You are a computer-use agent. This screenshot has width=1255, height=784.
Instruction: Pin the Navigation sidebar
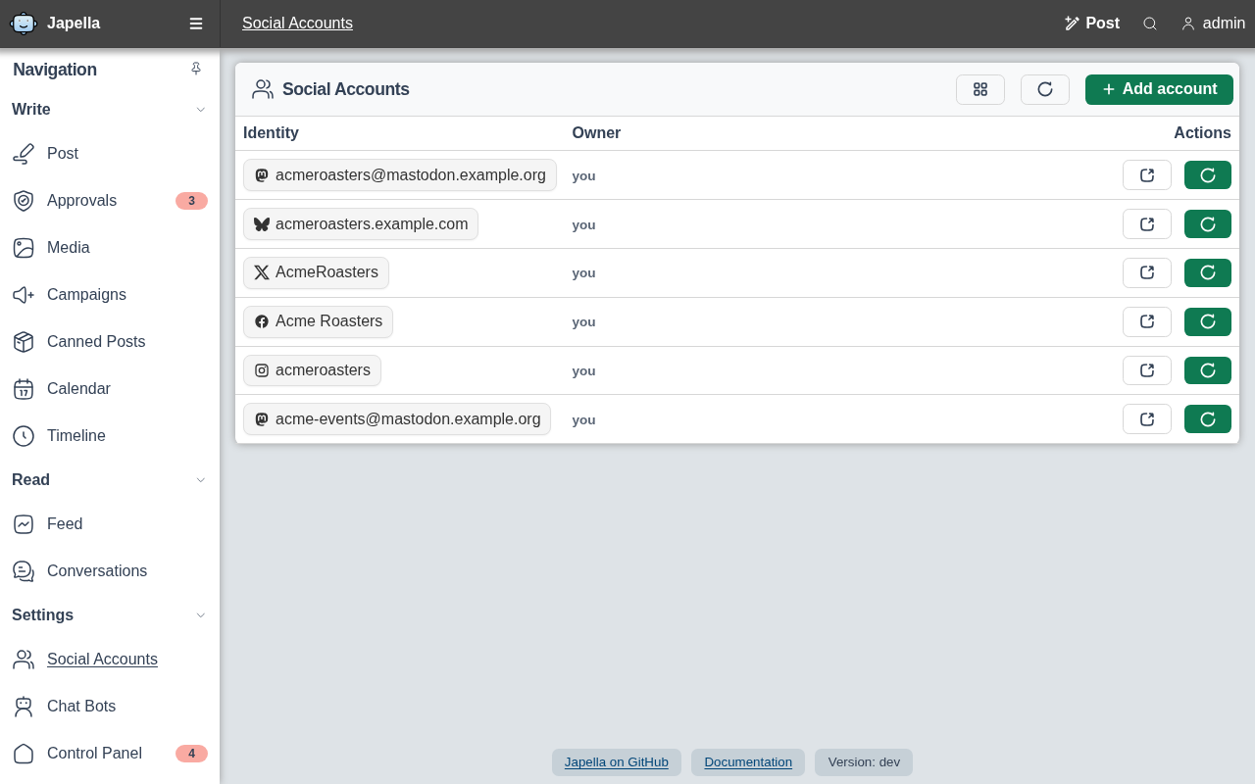click(x=196, y=69)
